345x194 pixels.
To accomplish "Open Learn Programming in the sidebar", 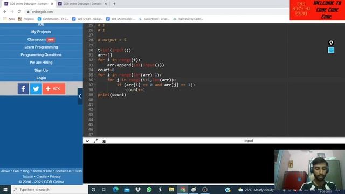I will click(x=41, y=47).
